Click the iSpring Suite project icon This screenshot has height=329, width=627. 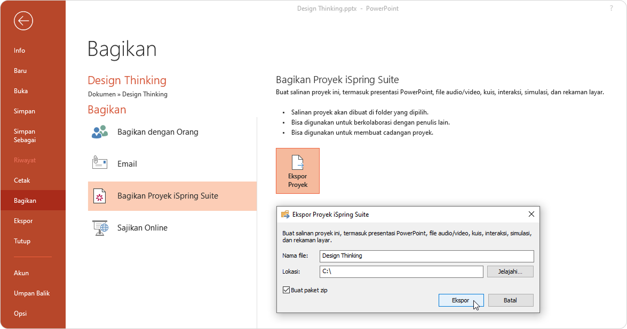(100, 196)
